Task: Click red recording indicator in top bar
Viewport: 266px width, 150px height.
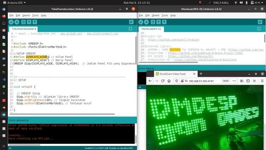Action: [x=200, y=2]
